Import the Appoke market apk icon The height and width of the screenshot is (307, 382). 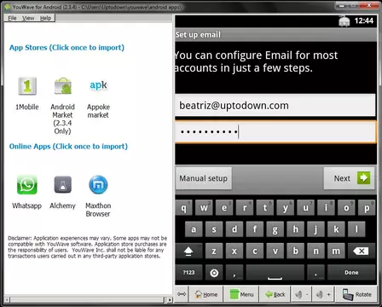tap(98, 85)
